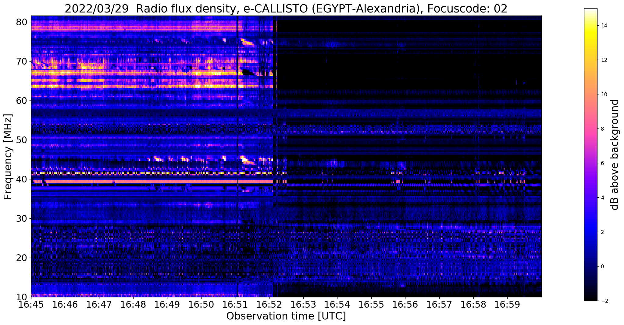Image resolution: width=624 pixels, height=325 pixels.
Task: Click the 16:57 time tick label
Action: 439,305
